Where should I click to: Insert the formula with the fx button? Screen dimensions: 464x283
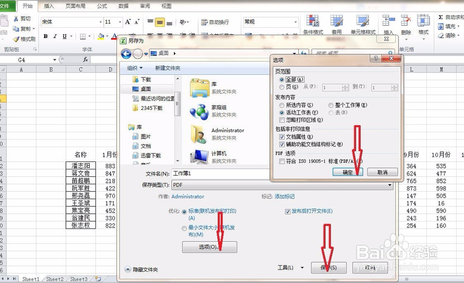86,59
